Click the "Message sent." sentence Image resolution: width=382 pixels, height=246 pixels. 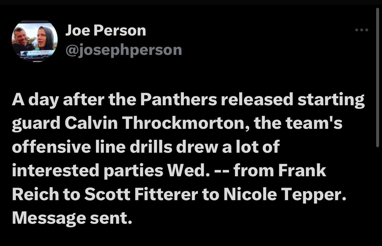(72, 218)
